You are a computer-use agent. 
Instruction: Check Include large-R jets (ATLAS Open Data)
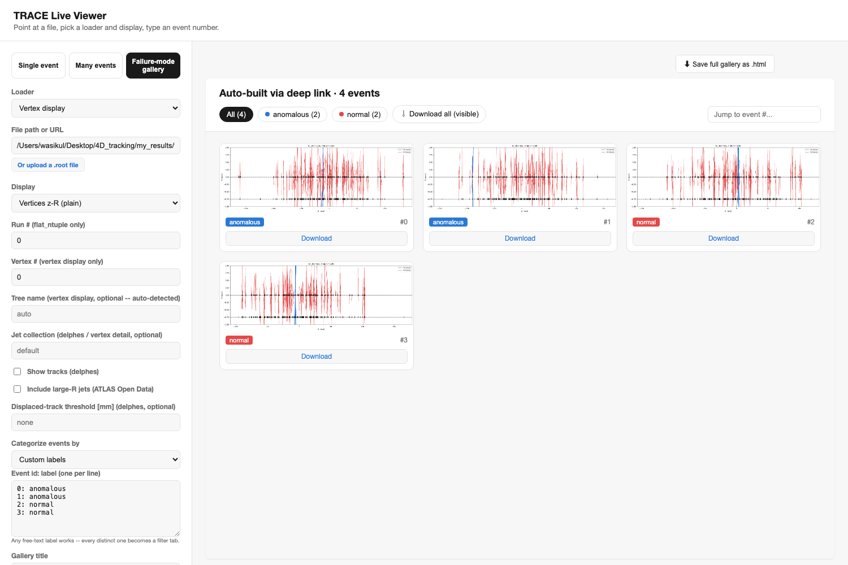tap(18, 389)
